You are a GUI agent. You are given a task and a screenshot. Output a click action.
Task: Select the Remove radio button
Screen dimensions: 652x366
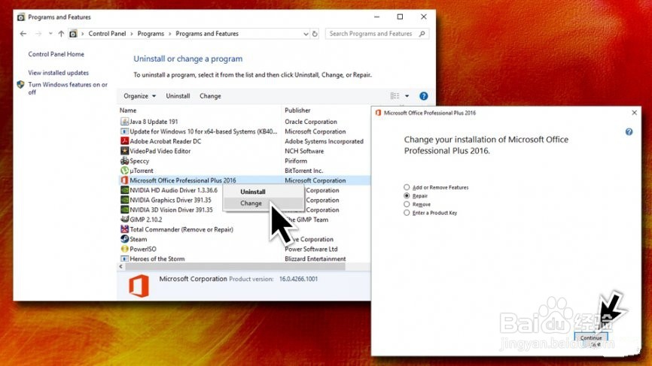click(407, 204)
